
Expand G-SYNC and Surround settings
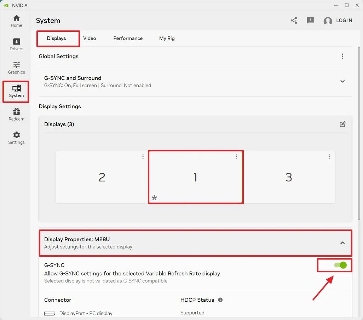coord(342,81)
